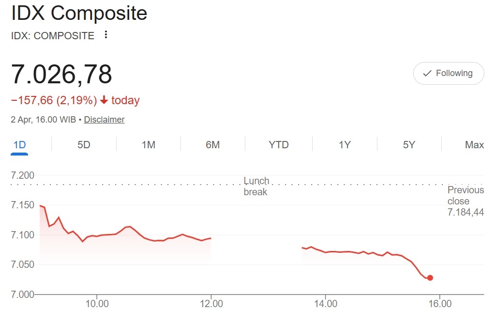Image resolution: width=495 pixels, height=311 pixels.
Task: Click the 7.026,78 index value
Action: click(x=61, y=74)
